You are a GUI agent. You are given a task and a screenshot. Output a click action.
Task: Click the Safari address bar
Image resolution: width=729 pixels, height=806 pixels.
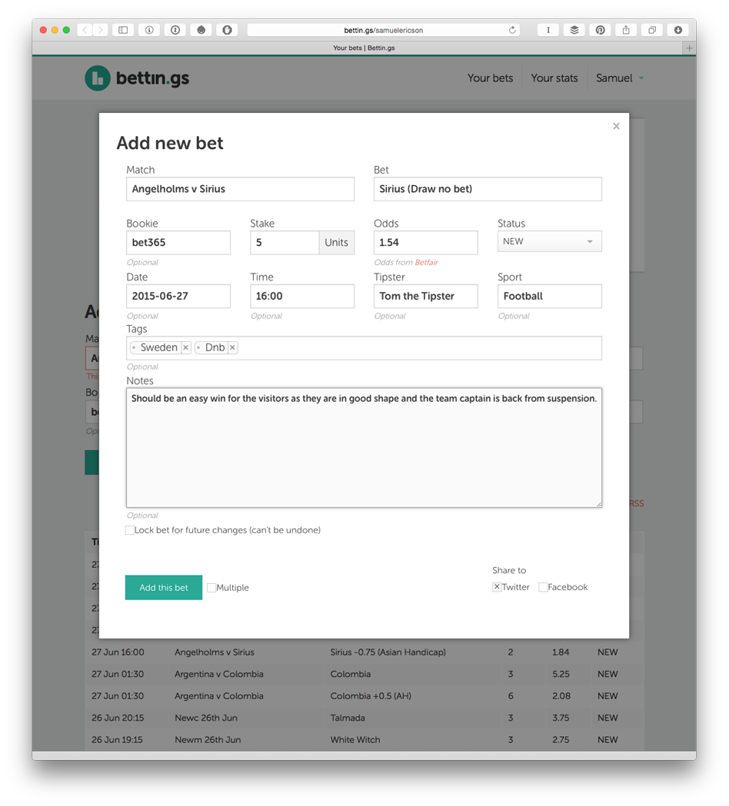coord(384,30)
